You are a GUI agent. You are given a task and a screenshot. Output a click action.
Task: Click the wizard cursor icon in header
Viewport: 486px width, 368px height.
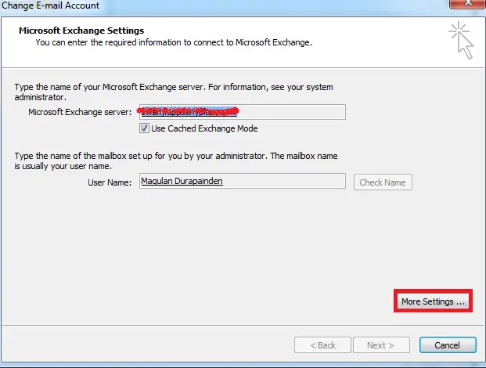tap(461, 40)
